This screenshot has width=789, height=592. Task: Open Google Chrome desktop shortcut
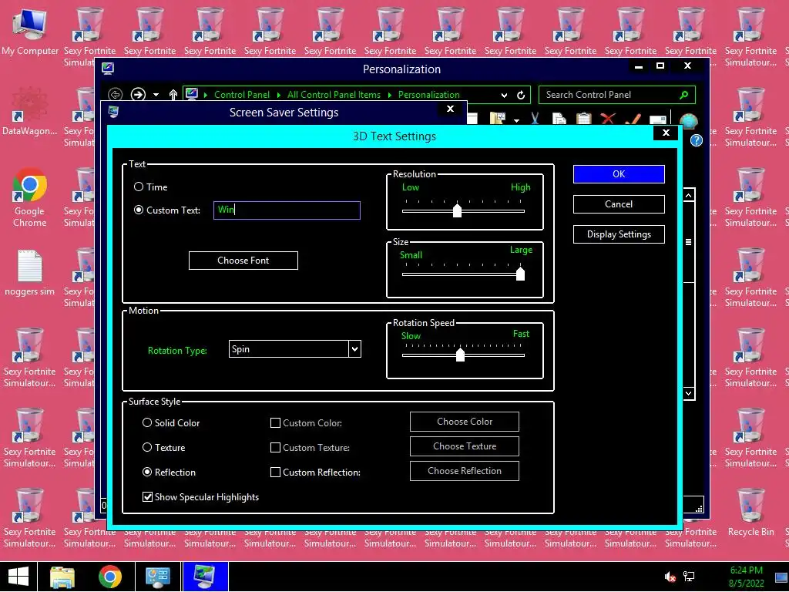point(30,197)
